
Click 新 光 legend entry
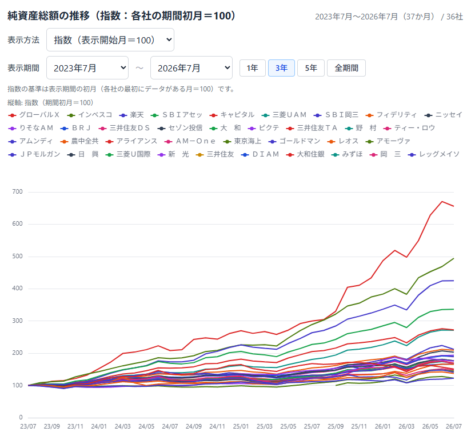173,154
